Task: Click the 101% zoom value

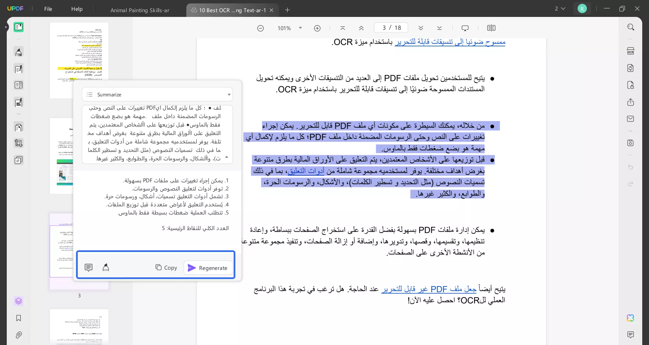Action: (284, 28)
